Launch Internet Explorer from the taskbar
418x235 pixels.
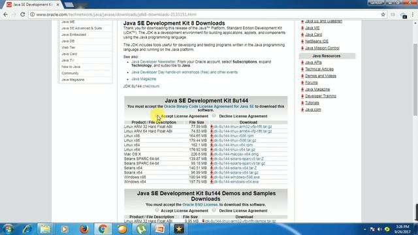coord(27,229)
